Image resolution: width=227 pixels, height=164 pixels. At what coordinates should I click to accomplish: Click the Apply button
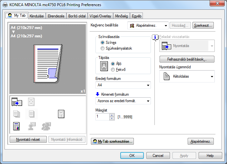click(184, 156)
